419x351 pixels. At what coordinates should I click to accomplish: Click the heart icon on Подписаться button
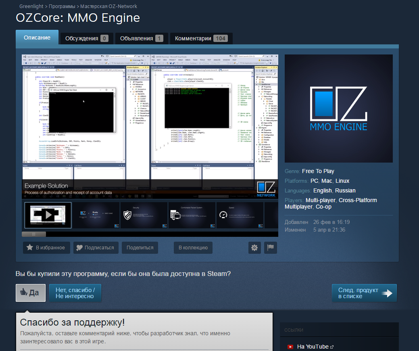pos(79,248)
